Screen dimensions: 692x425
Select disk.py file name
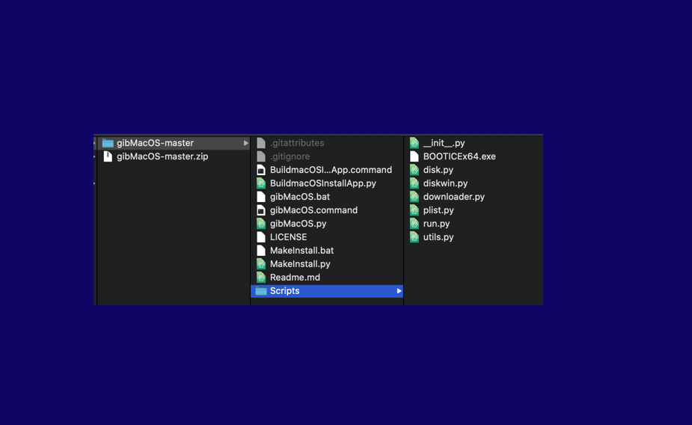tap(438, 170)
